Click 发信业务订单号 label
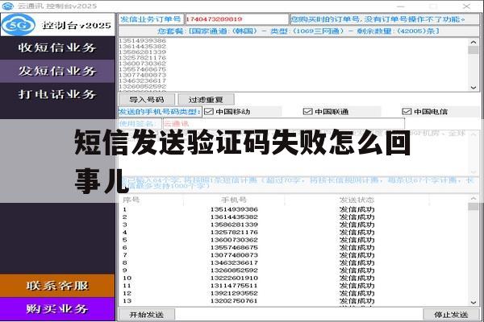 pos(151,19)
